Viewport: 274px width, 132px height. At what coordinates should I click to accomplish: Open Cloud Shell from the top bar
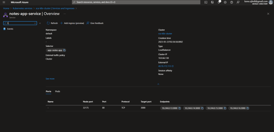coord(206,2)
